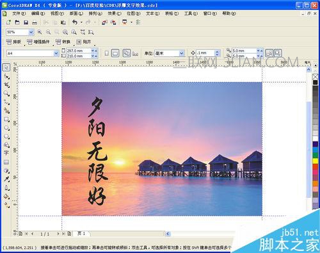Expand the Application Launcher dropdown arrow
The image size is (320, 253).
point(131,22)
